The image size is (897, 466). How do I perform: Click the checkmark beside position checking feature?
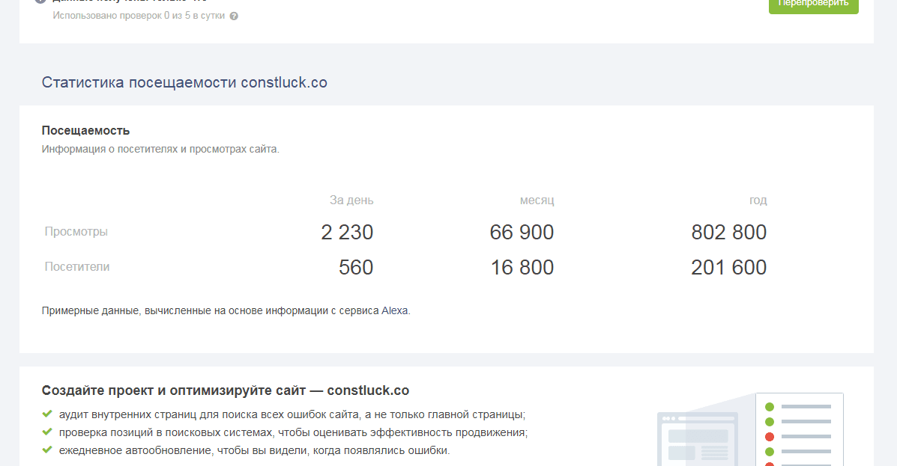[46, 431]
